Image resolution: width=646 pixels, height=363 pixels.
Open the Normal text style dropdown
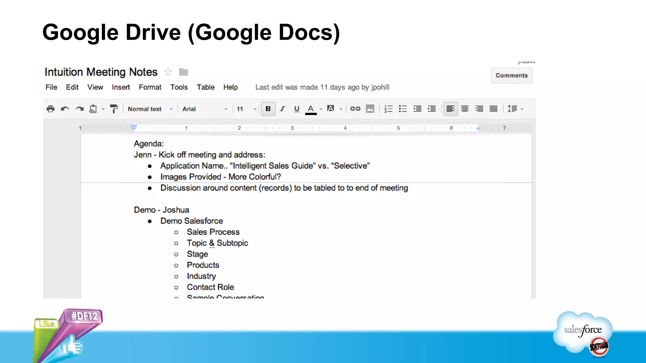150,109
